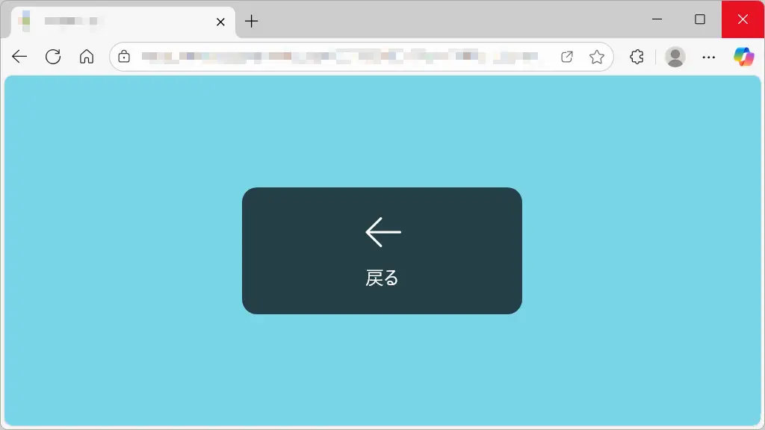The image size is (765, 430).
Task: Click the teal page background area
Action: coord(112,358)
